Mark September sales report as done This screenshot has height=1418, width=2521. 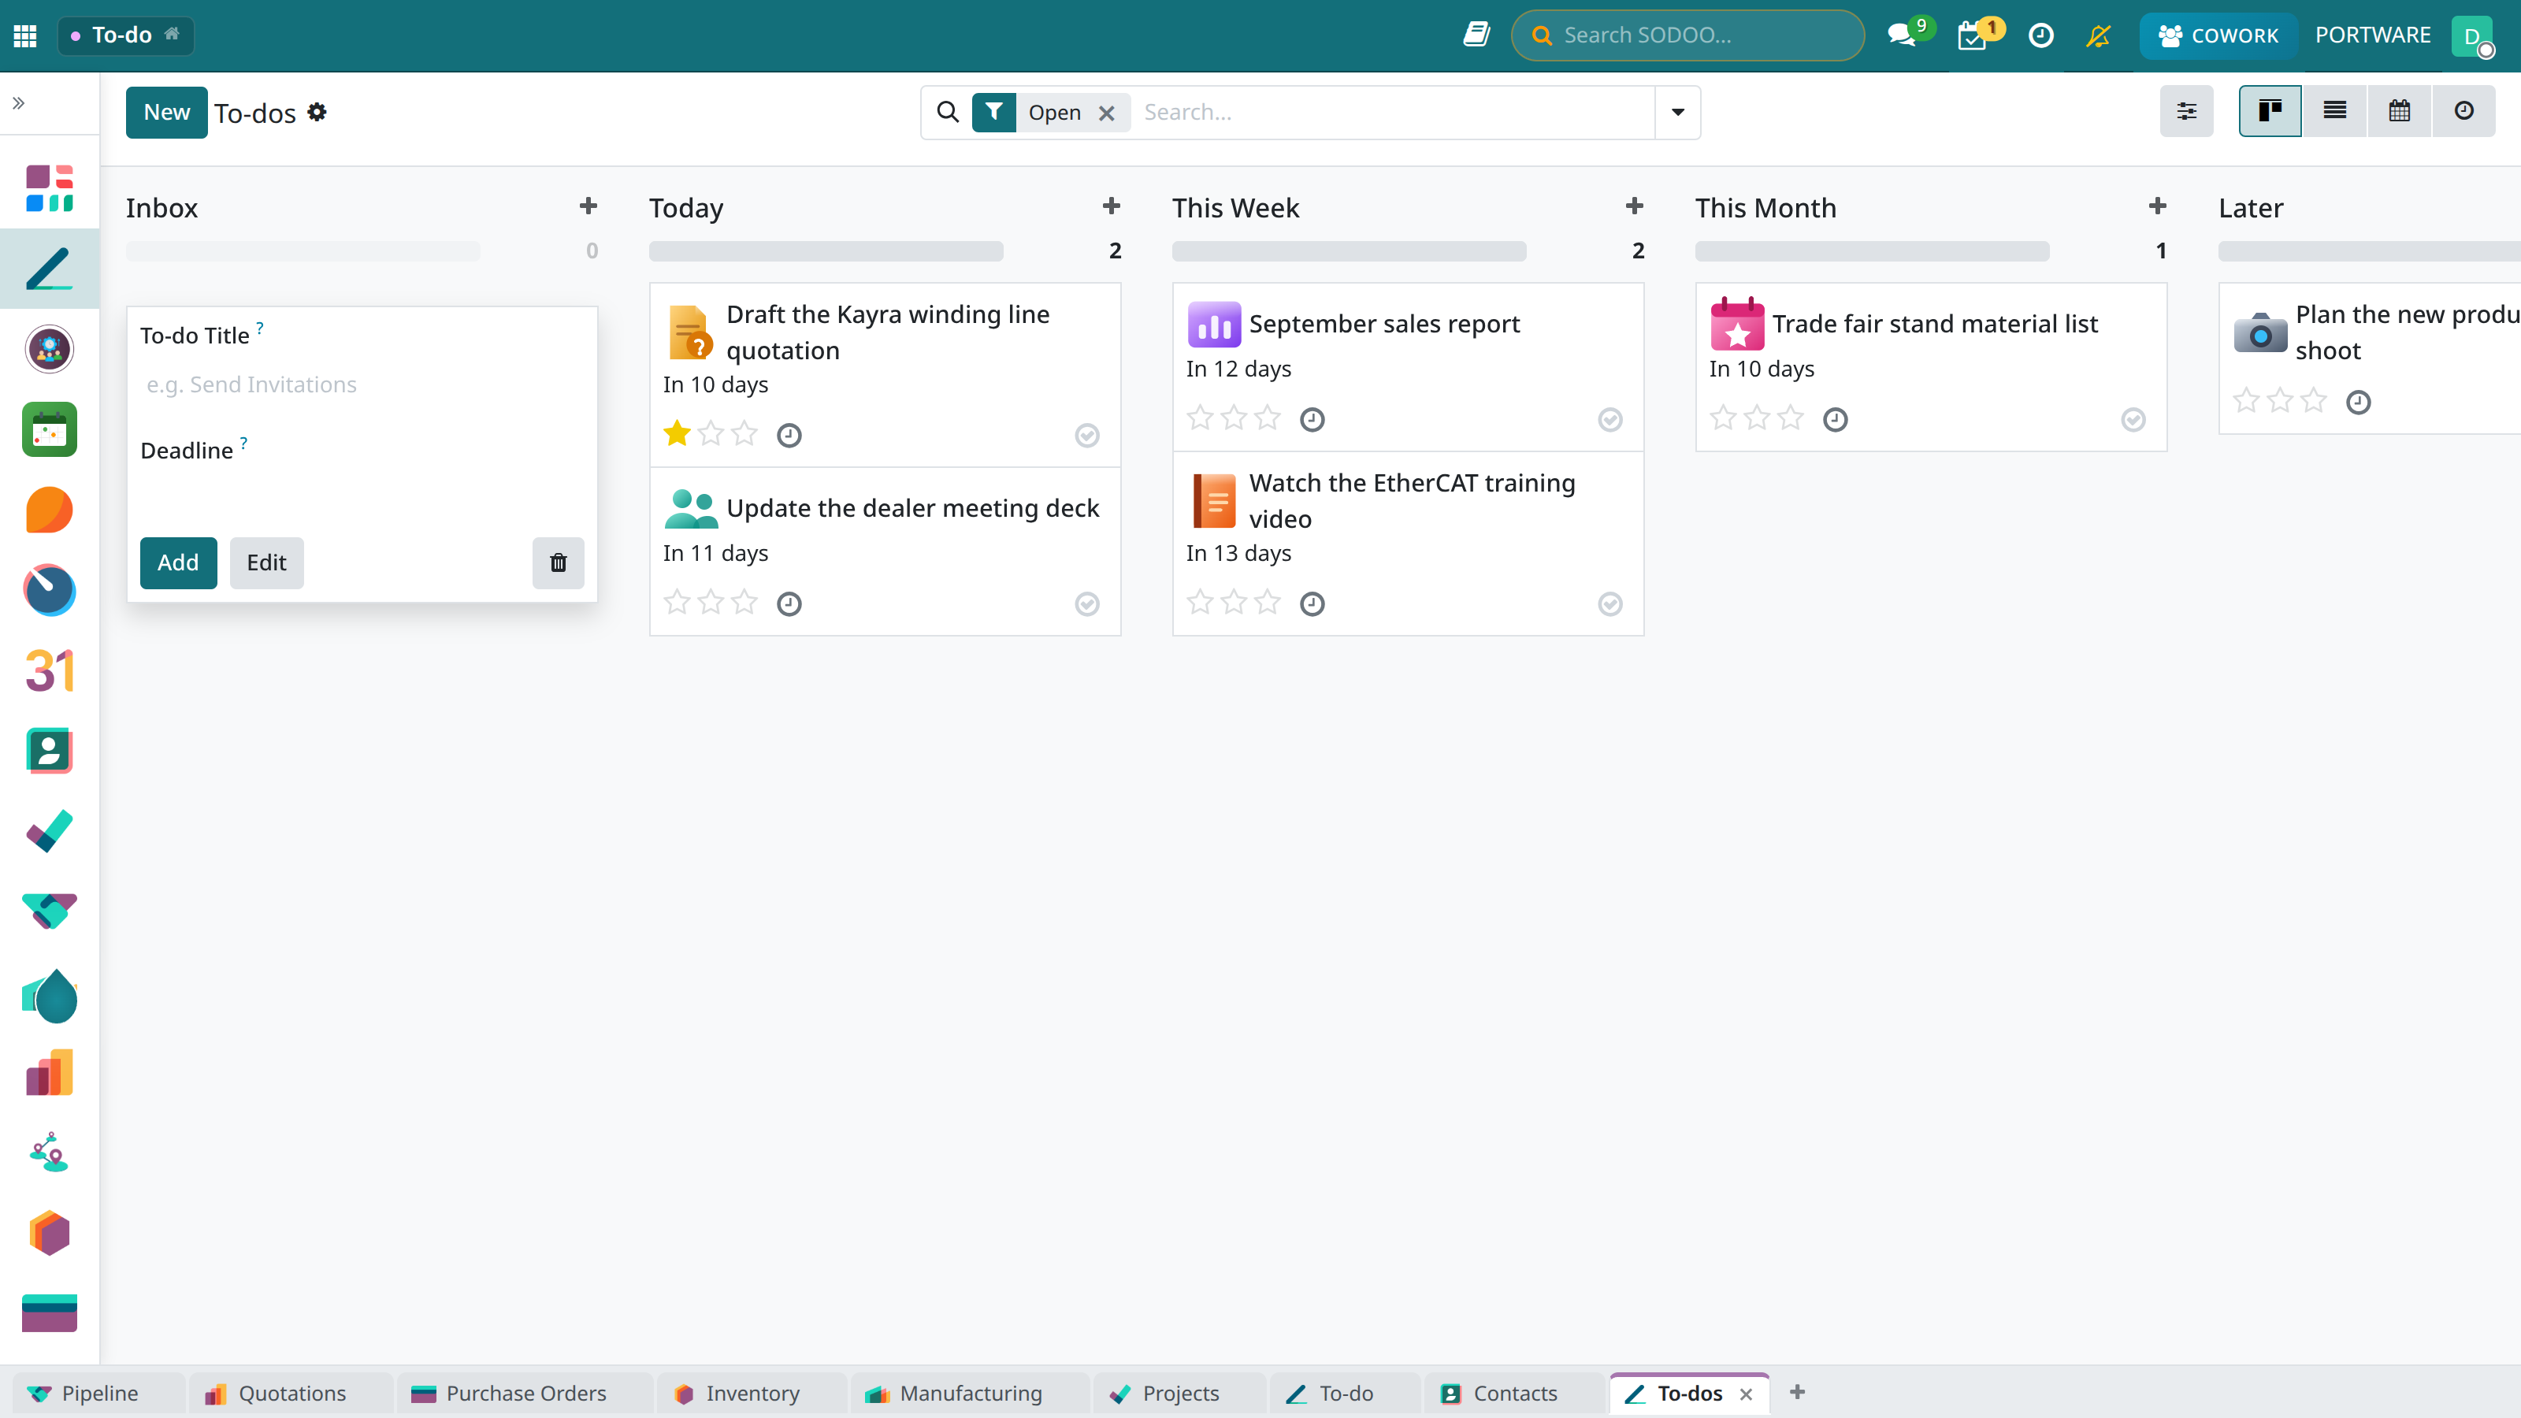(1610, 420)
